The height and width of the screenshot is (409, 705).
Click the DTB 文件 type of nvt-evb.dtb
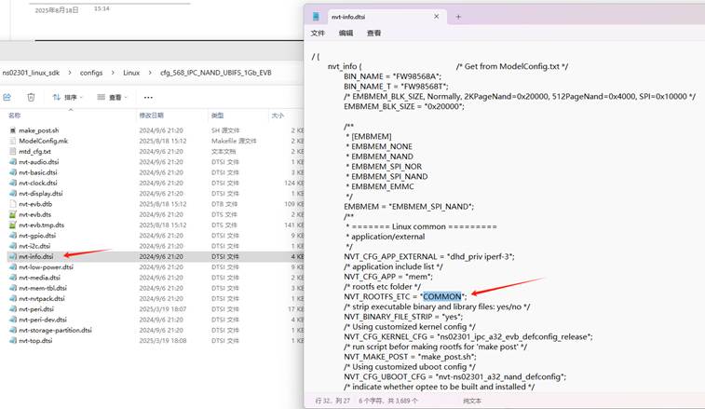(225, 204)
